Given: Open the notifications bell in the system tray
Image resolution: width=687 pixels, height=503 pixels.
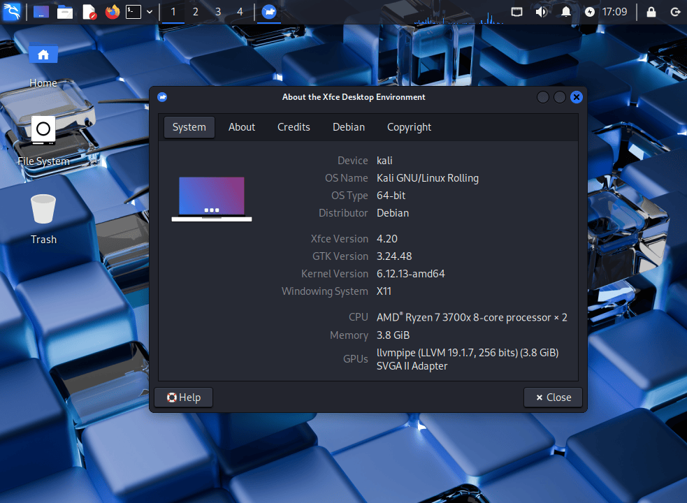Looking at the screenshot, I should (565, 11).
